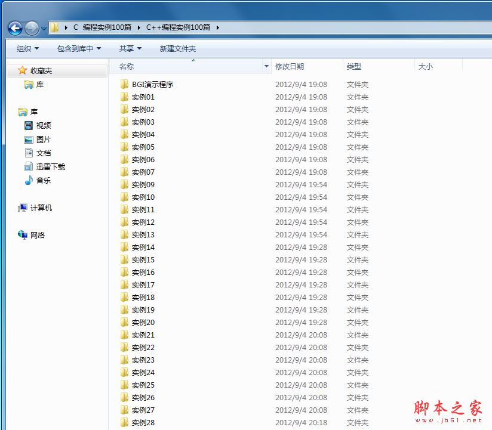This screenshot has width=492, height=430.
Task: Sort by 类型 column header
Action: (379, 66)
